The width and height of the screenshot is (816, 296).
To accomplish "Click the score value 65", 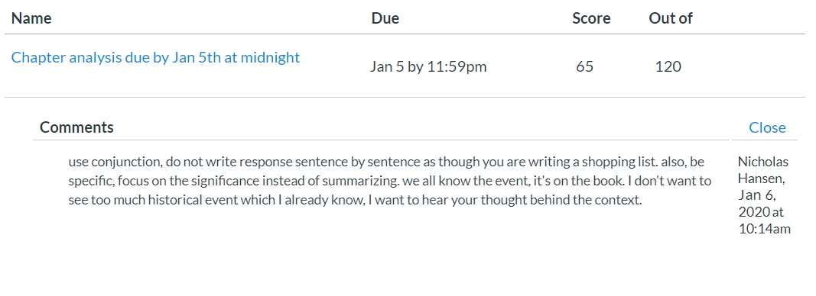I will [x=584, y=66].
